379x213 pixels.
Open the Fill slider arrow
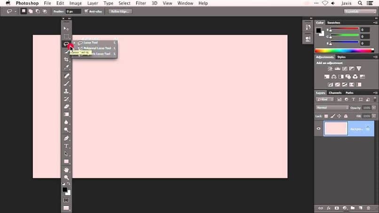pyautogui.click(x=374, y=116)
